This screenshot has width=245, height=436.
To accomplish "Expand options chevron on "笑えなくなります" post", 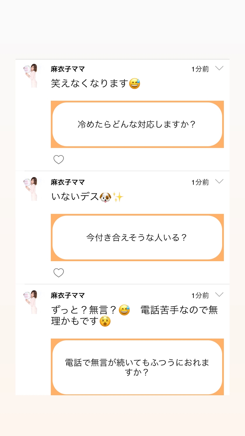I will (219, 68).
